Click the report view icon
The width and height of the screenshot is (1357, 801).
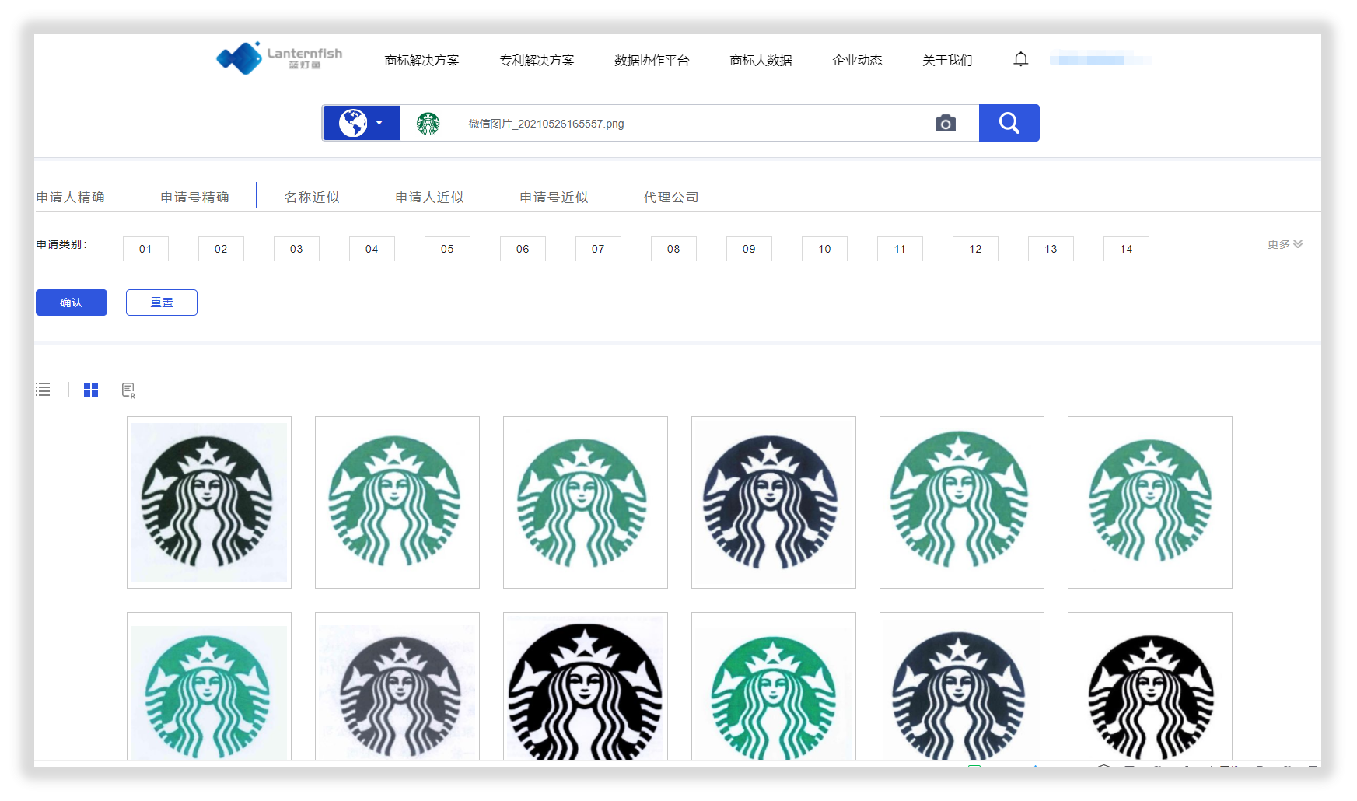coord(128,390)
